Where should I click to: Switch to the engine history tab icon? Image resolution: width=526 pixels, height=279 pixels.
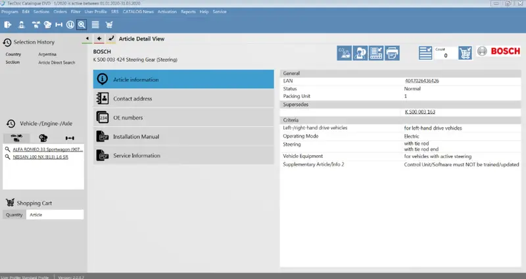43,138
